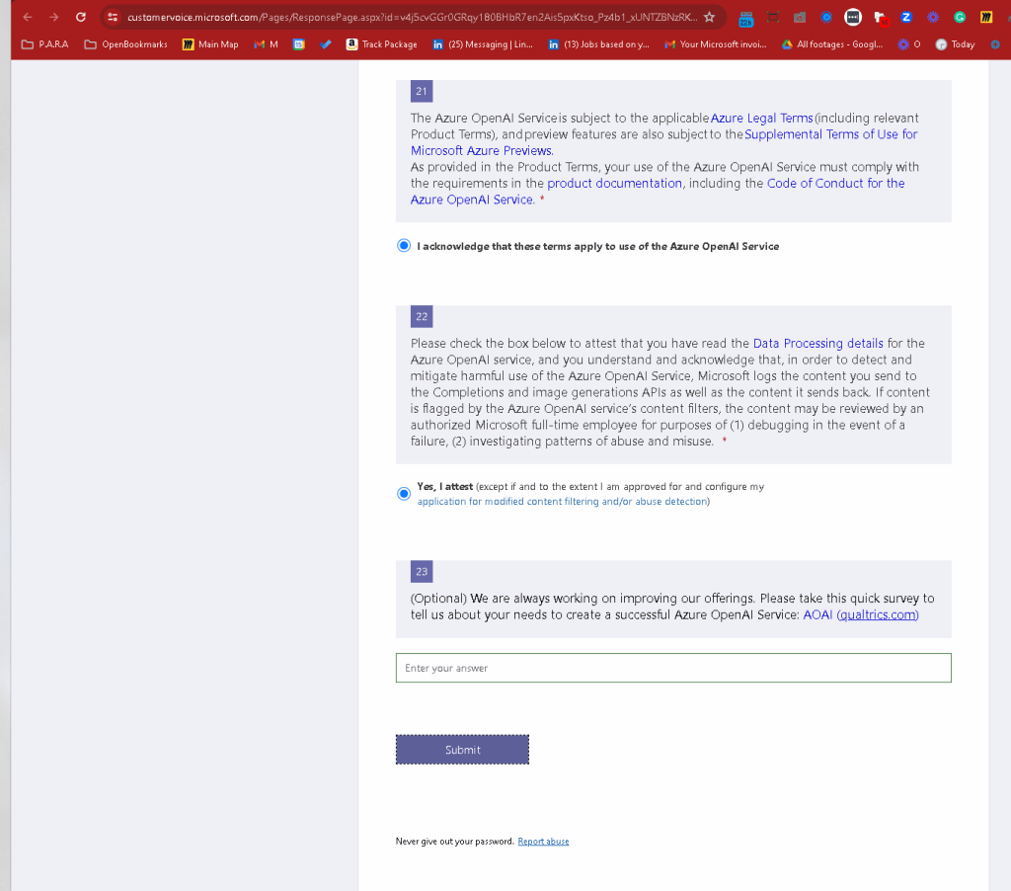This screenshot has width=1011, height=891.
Task: Open the Grammarly extension icon
Action: (x=960, y=18)
